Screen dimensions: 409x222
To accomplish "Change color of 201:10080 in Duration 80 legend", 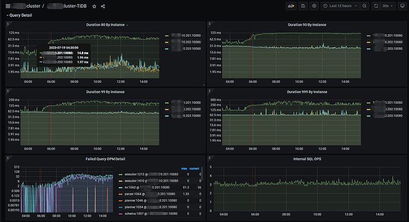I will click(167, 36).
